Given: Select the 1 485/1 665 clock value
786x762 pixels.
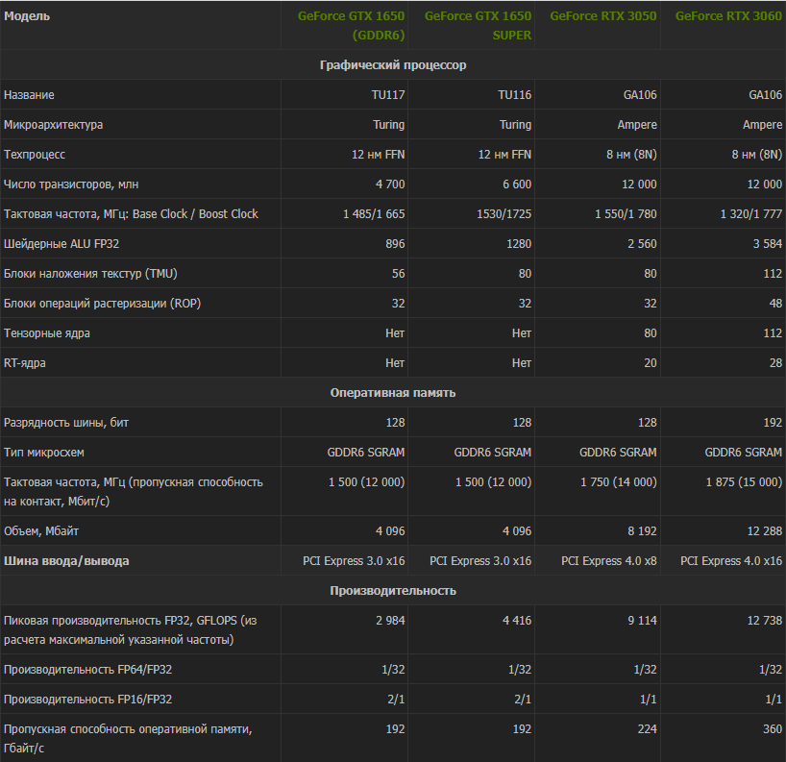Looking at the screenshot, I should click(374, 214).
